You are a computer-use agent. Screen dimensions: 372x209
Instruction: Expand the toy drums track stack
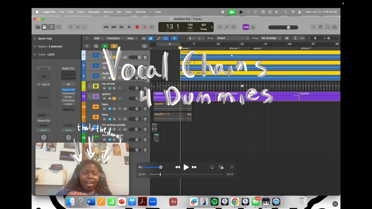90,86
